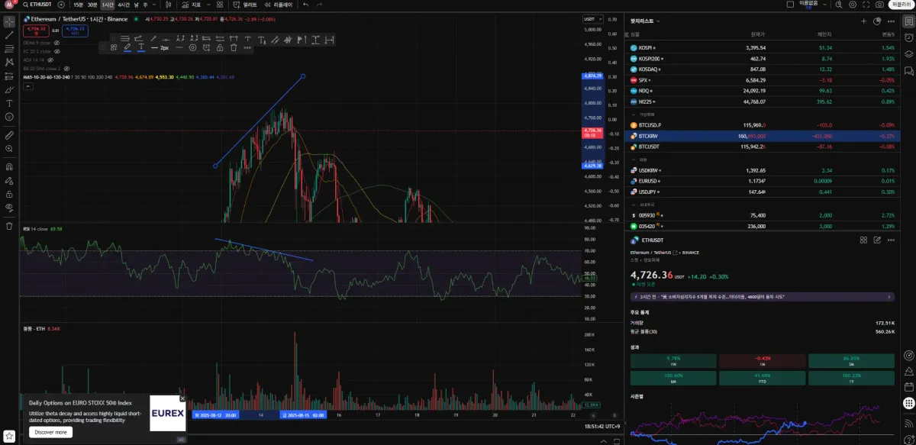Click the 퍼블리쉬 publish button
This screenshot has width=916, height=445.
pos(901,5)
